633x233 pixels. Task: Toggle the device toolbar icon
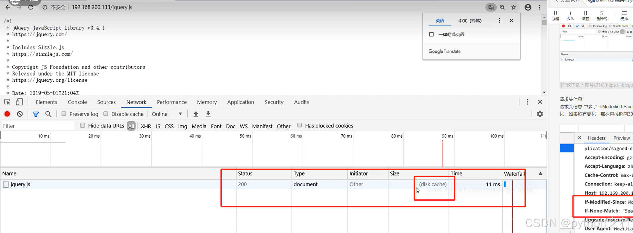point(19,102)
